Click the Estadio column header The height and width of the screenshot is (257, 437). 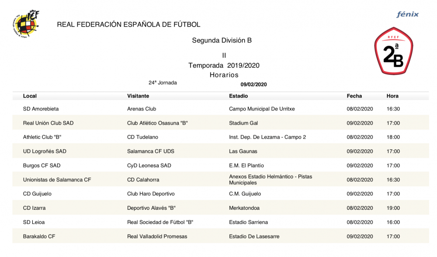pyautogui.click(x=238, y=96)
